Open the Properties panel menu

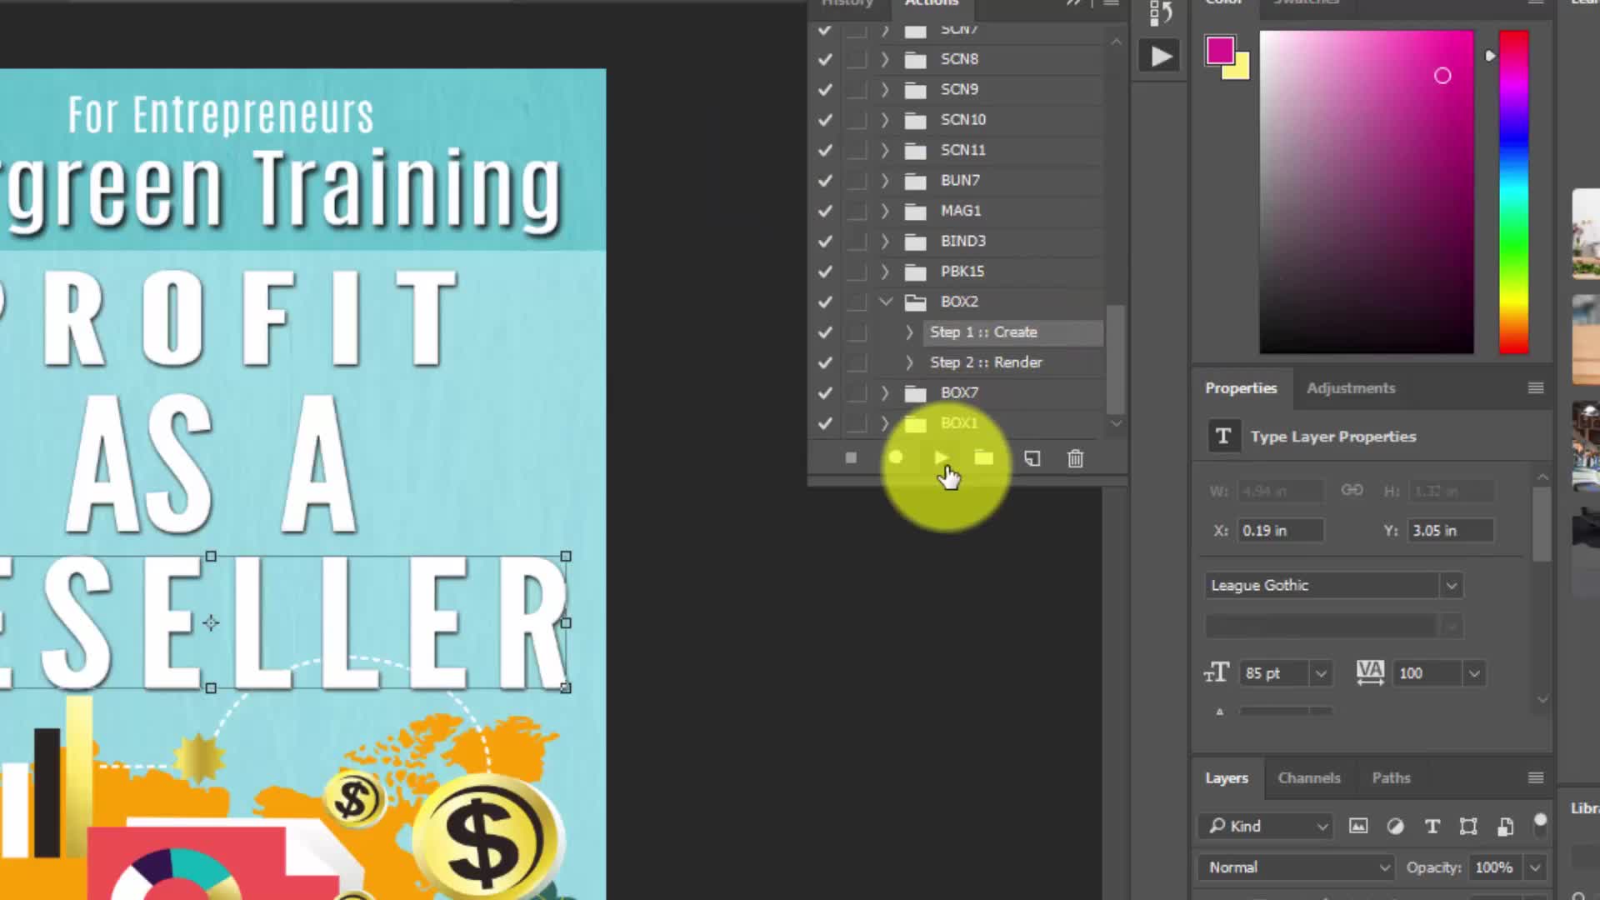point(1536,388)
